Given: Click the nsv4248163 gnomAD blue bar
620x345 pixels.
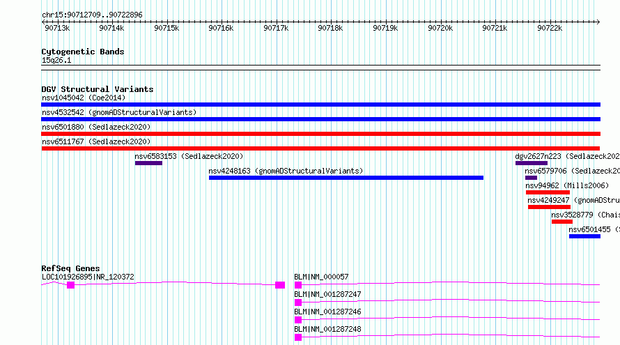Looking at the screenshot, I should coord(346,178).
